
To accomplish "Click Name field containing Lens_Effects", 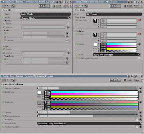I will click(x=46, y=14).
